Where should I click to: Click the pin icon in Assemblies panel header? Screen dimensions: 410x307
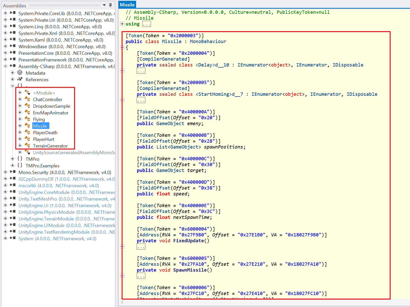click(x=110, y=5)
